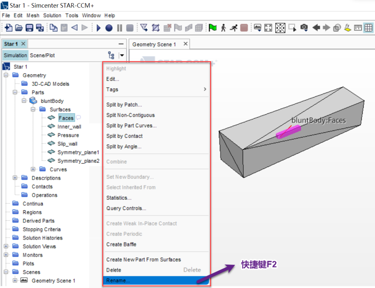This screenshot has height=288, width=375.
Task: Click the running figure toolbar icon
Action: (234, 28)
